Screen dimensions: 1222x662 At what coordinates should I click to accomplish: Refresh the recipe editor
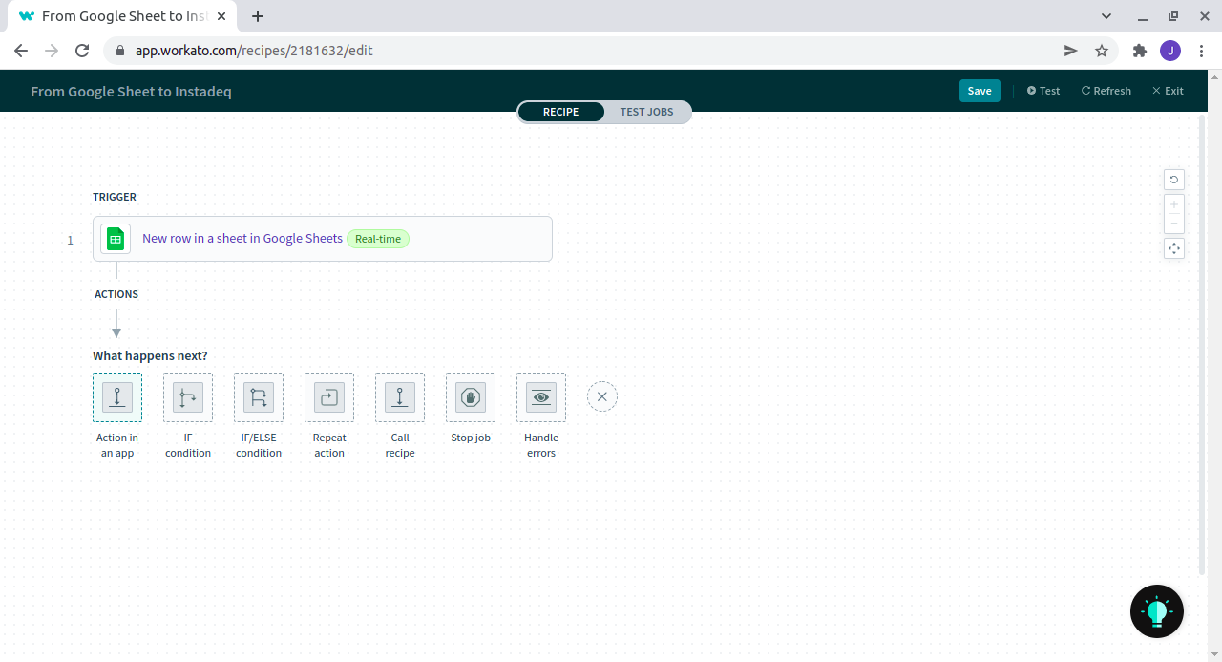(1106, 91)
